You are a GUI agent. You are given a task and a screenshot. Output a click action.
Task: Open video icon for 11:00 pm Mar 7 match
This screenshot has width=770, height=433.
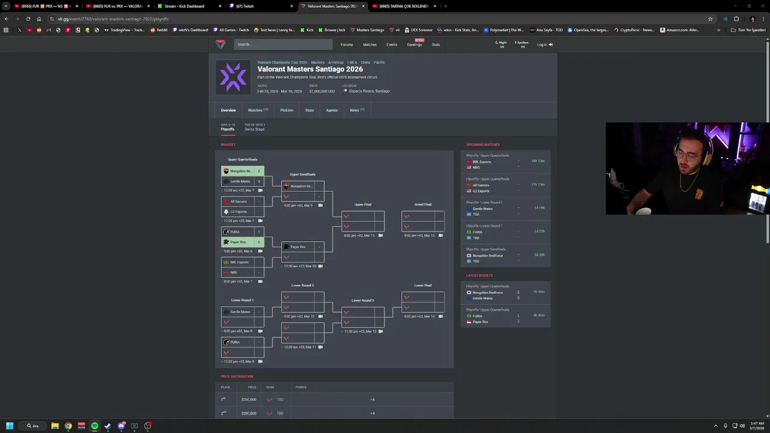[260, 221]
